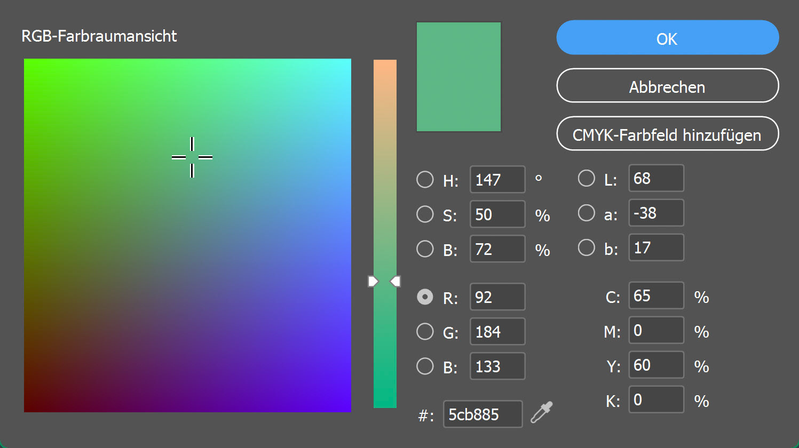Click the C cyan percentage field

pyautogui.click(x=656, y=295)
